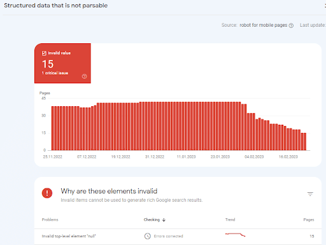The height and width of the screenshot is (245, 326).
Task: Click the help icon next to robot for mobile pages
Action: click(x=291, y=25)
